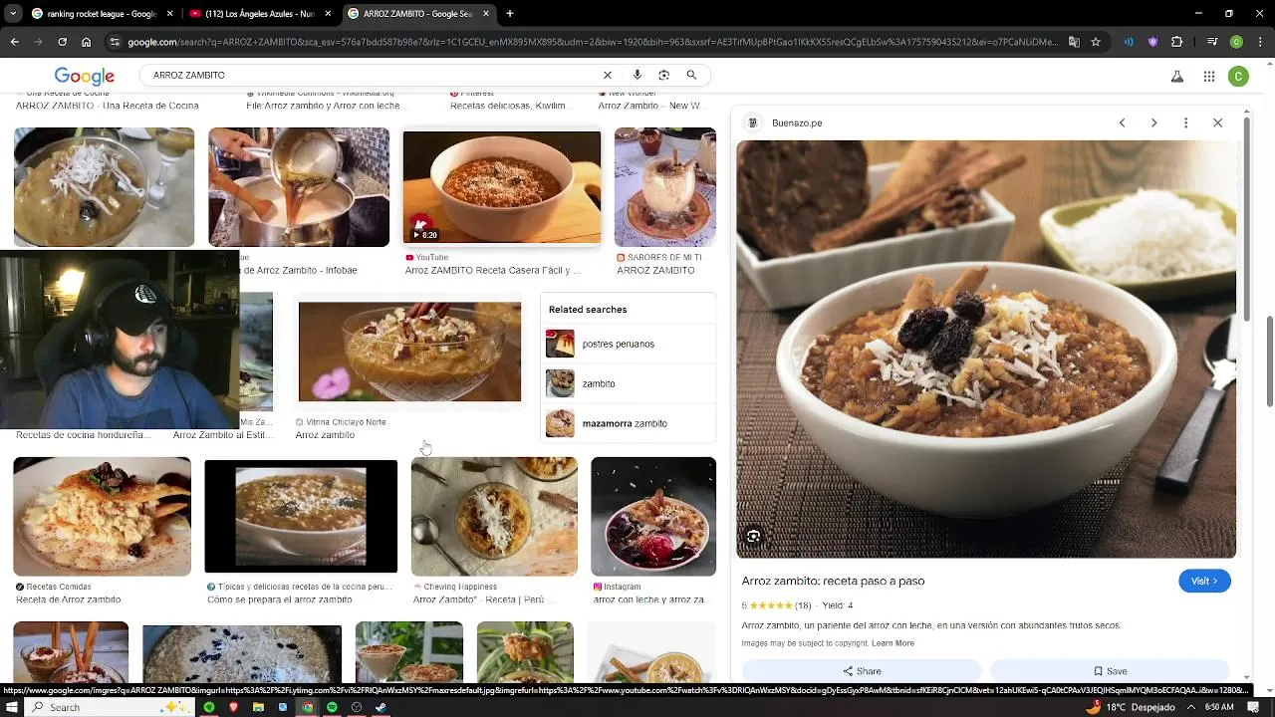Click large Buenazo.pe preview image
This screenshot has width=1275, height=717.
click(986, 349)
